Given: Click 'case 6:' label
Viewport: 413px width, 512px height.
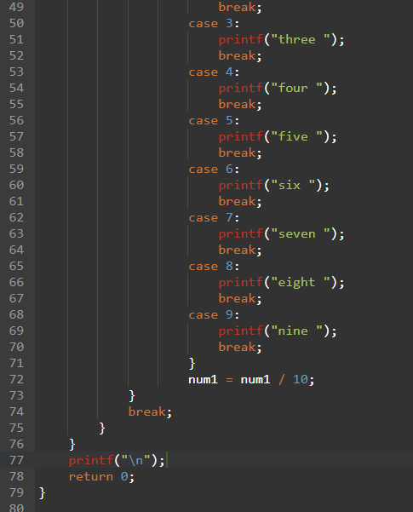Looking at the screenshot, I should coord(214,170).
